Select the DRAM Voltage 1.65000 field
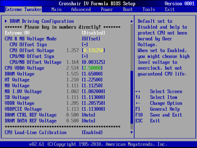The height and width of the screenshot is (148, 197). pyautogui.click(x=92, y=74)
